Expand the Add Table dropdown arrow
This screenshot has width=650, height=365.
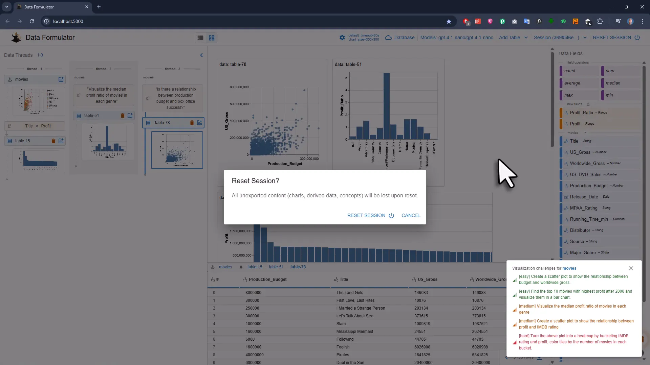pyautogui.click(x=526, y=38)
